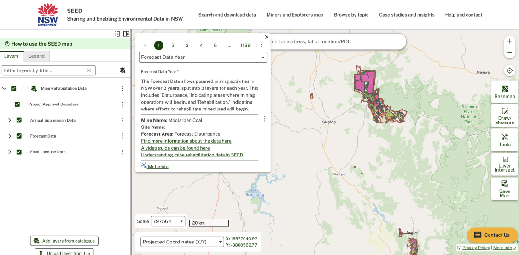This screenshot has height=255, width=519.
Task: Toggle Forecast Data layer checkbox
Action: click(19, 136)
